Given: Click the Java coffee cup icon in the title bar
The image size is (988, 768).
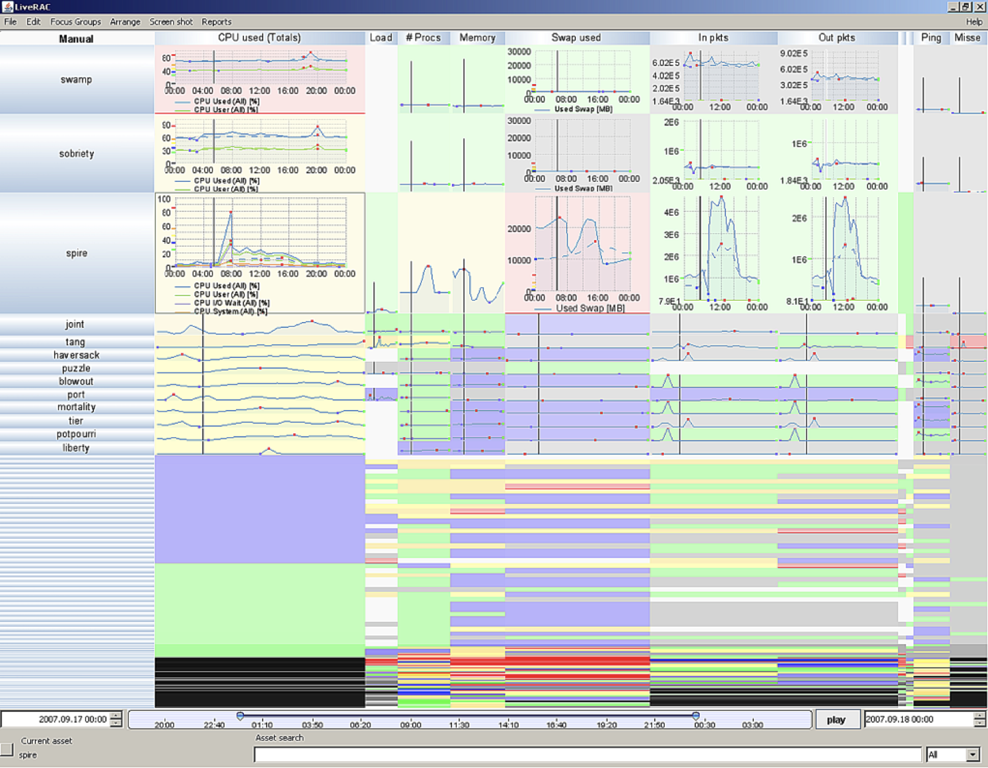Looking at the screenshot, I should [7, 5].
